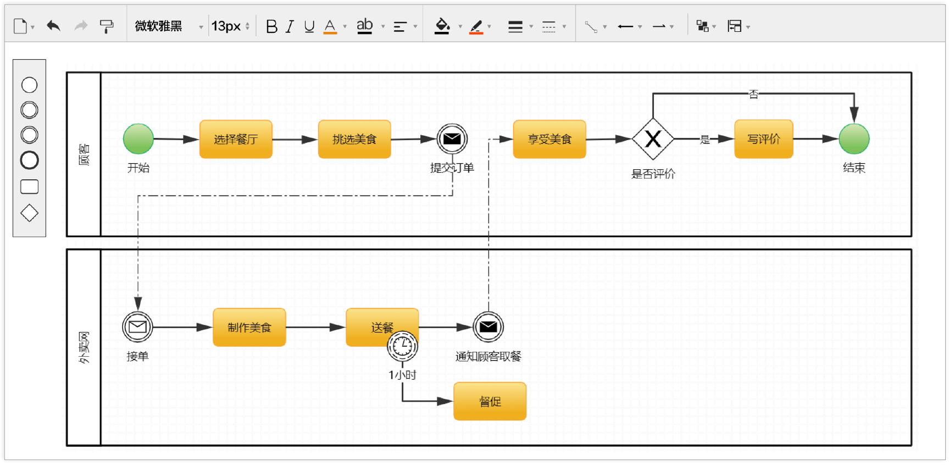This screenshot has width=949, height=465.
Task: Click the line dash style icon
Action: click(x=549, y=26)
